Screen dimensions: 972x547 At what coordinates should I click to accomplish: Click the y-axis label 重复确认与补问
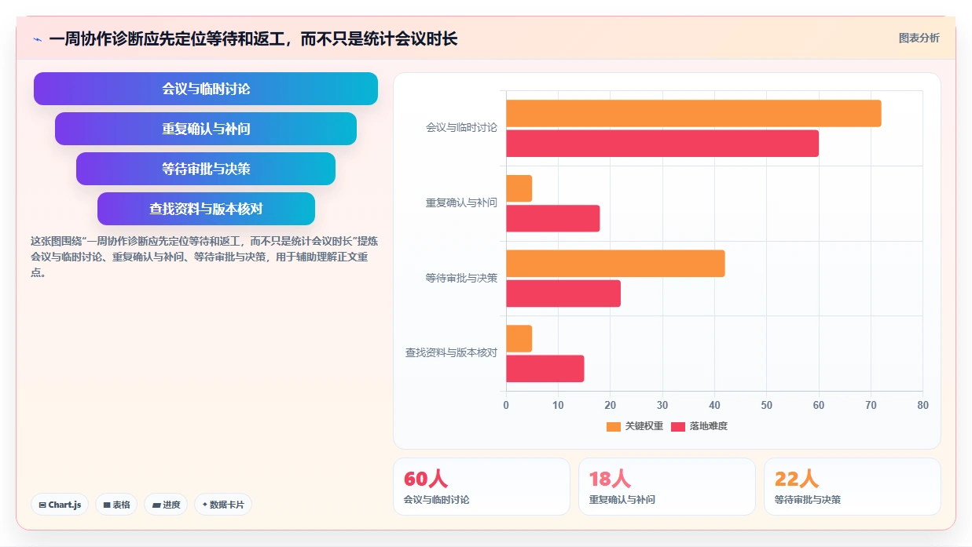pyautogui.click(x=461, y=202)
